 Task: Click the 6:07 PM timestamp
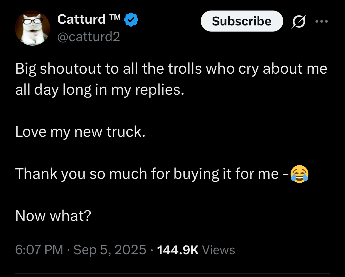pos(39,250)
